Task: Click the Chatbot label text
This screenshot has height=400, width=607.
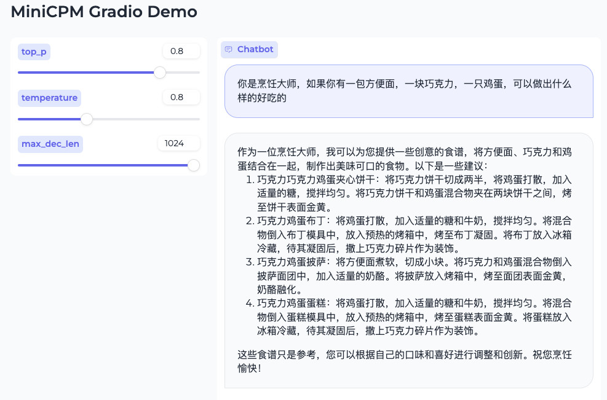Action: click(x=255, y=49)
